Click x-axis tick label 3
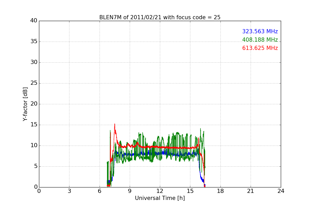The height and width of the screenshot is (208, 312). coord(69,191)
